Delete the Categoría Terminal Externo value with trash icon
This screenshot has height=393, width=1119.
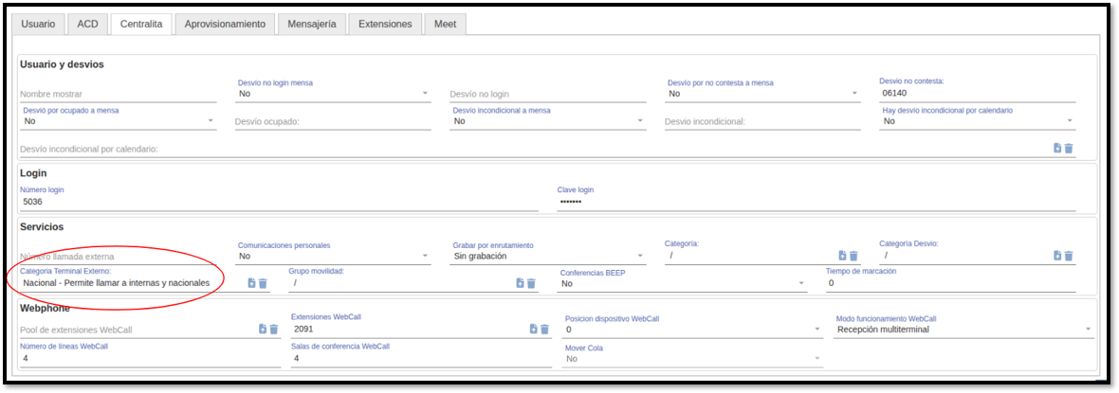pyautogui.click(x=264, y=283)
